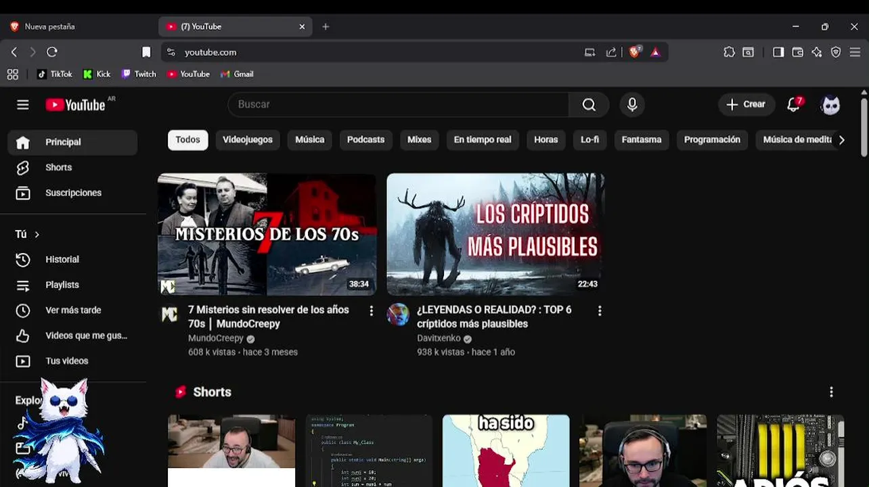Select the Videojuegos filter chip
This screenshot has width=869, height=487.
[x=248, y=140]
